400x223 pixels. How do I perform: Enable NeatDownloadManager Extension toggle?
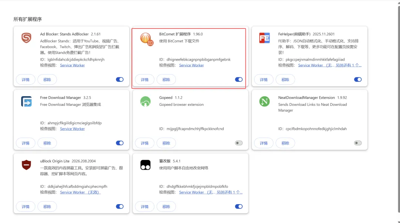(x=358, y=143)
